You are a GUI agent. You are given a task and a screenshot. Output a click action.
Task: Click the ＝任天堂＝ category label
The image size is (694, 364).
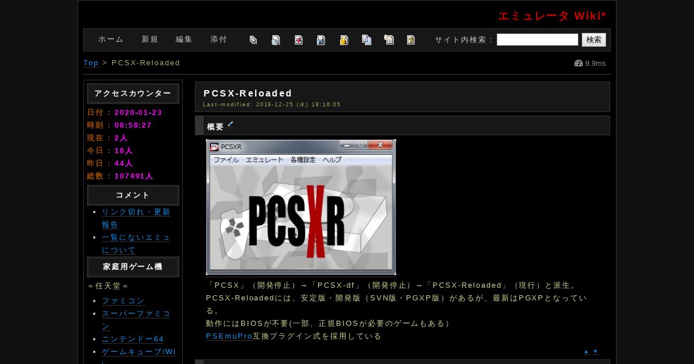point(108,285)
